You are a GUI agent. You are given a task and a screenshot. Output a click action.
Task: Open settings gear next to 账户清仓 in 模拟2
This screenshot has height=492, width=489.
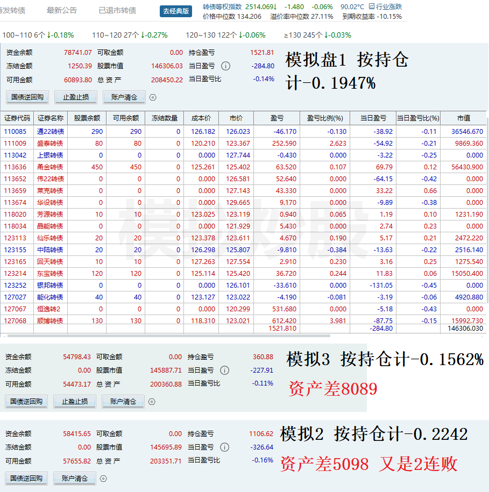coord(104,479)
